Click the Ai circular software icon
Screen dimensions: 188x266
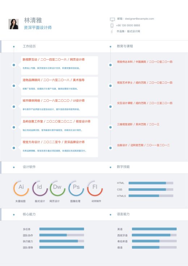[21, 188]
